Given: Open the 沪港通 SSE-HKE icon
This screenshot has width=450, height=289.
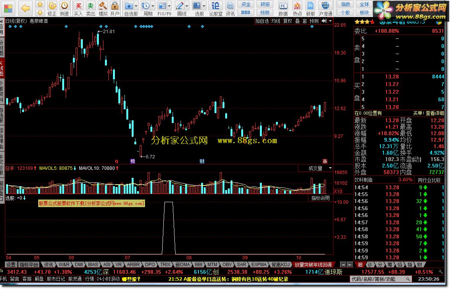Looking at the screenshot, I should pyautogui.click(x=326, y=8).
